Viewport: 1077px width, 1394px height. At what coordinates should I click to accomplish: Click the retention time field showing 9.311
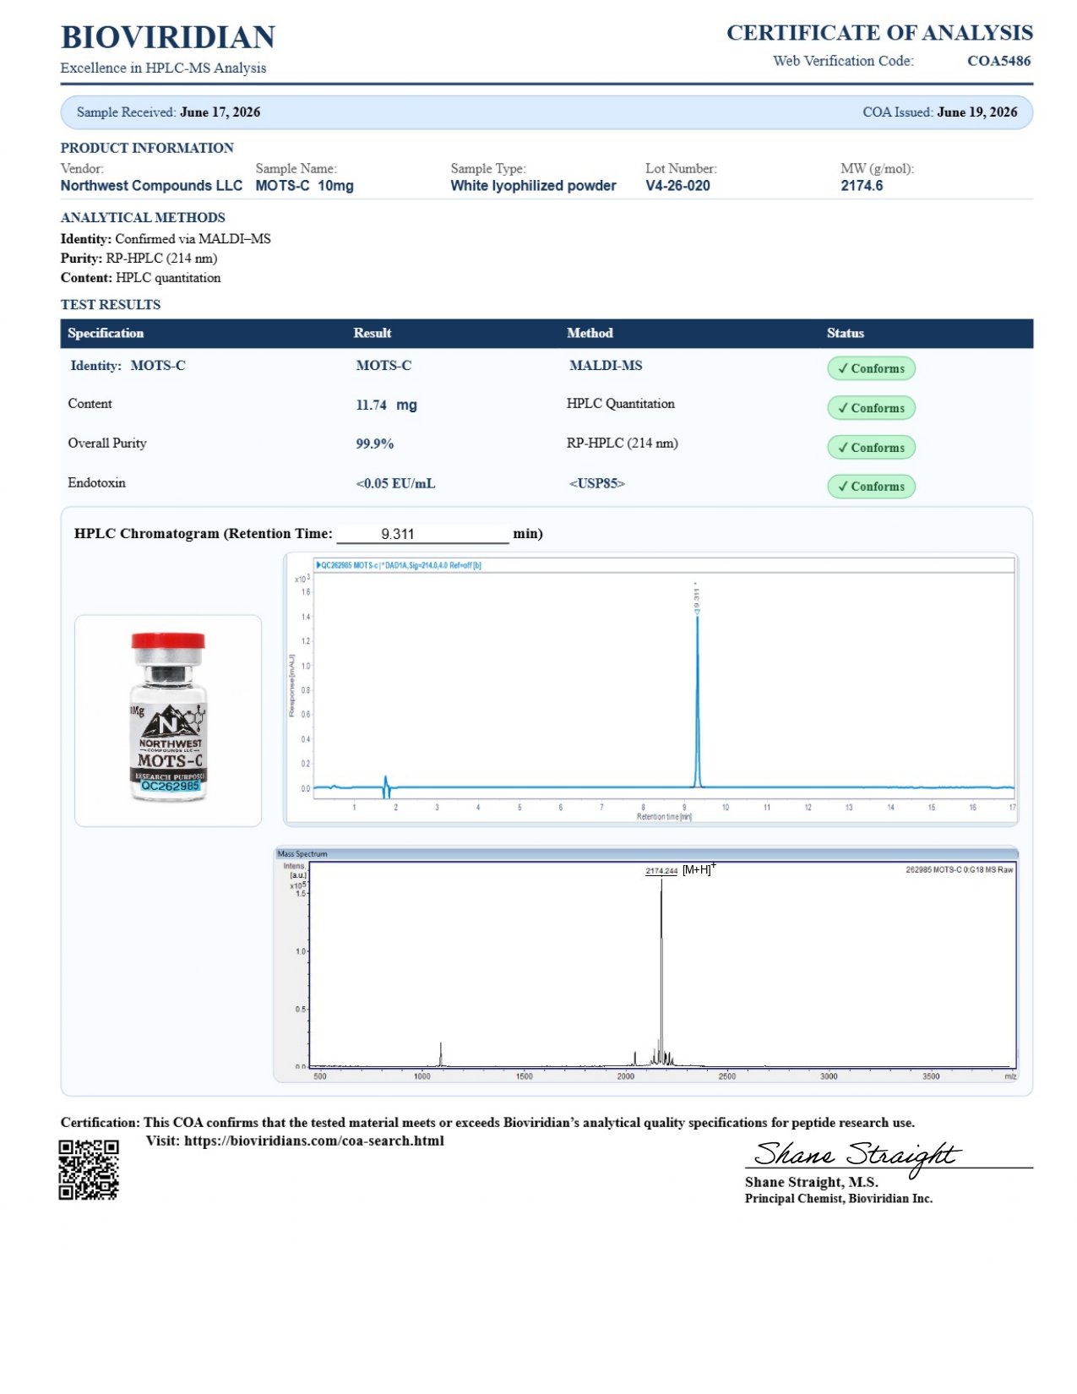pos(422,534)
